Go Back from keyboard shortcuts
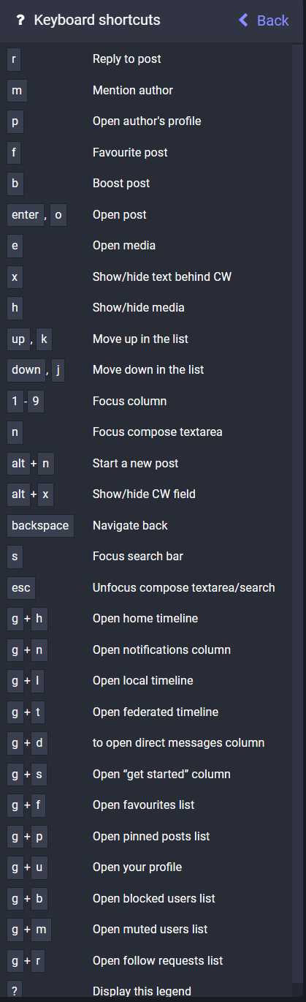 (x=264, y=20)
